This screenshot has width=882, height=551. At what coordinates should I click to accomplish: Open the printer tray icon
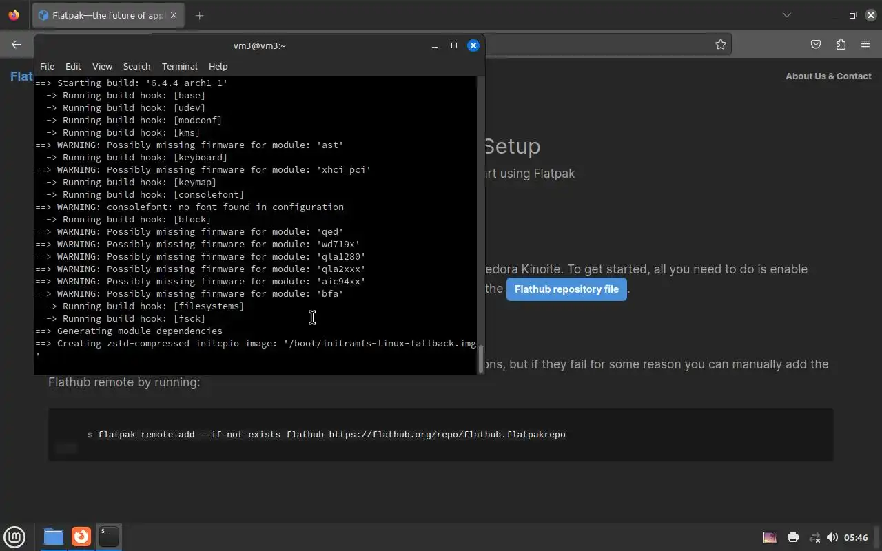point(793,537)
